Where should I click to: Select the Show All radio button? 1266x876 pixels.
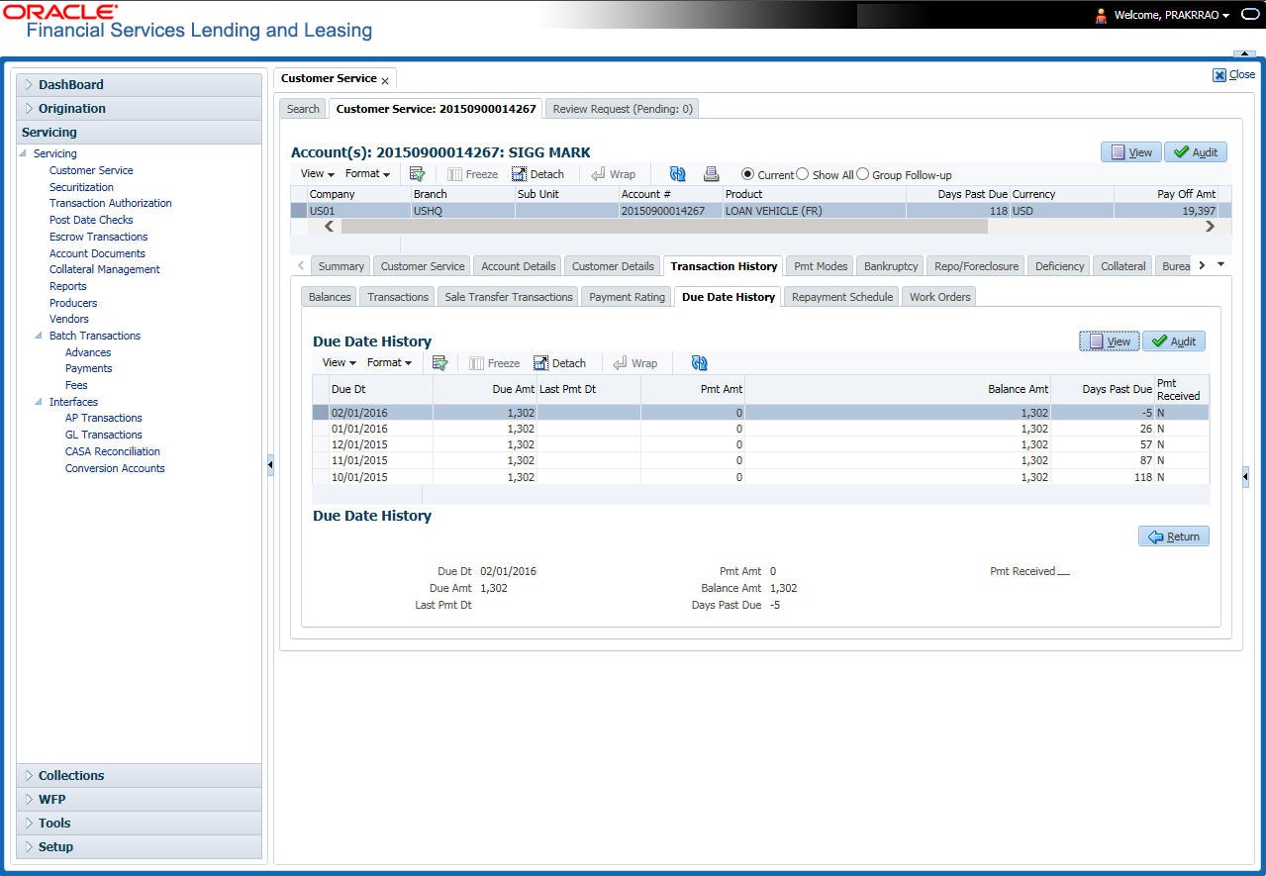point(803,174)
